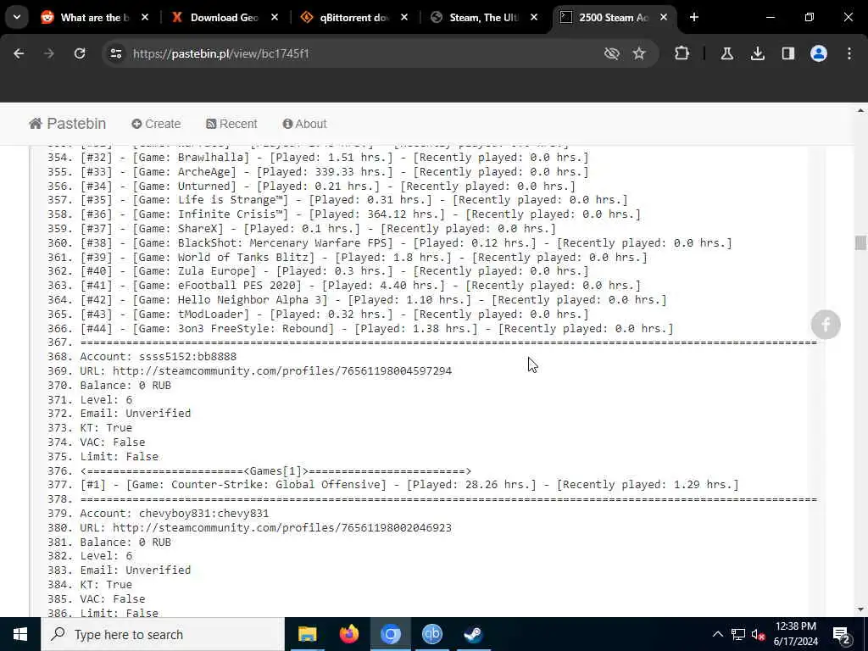This screenshot has width=868, height=651.
Task: Select the 'Game: Unturned' line
Action: tap(328, 186)
